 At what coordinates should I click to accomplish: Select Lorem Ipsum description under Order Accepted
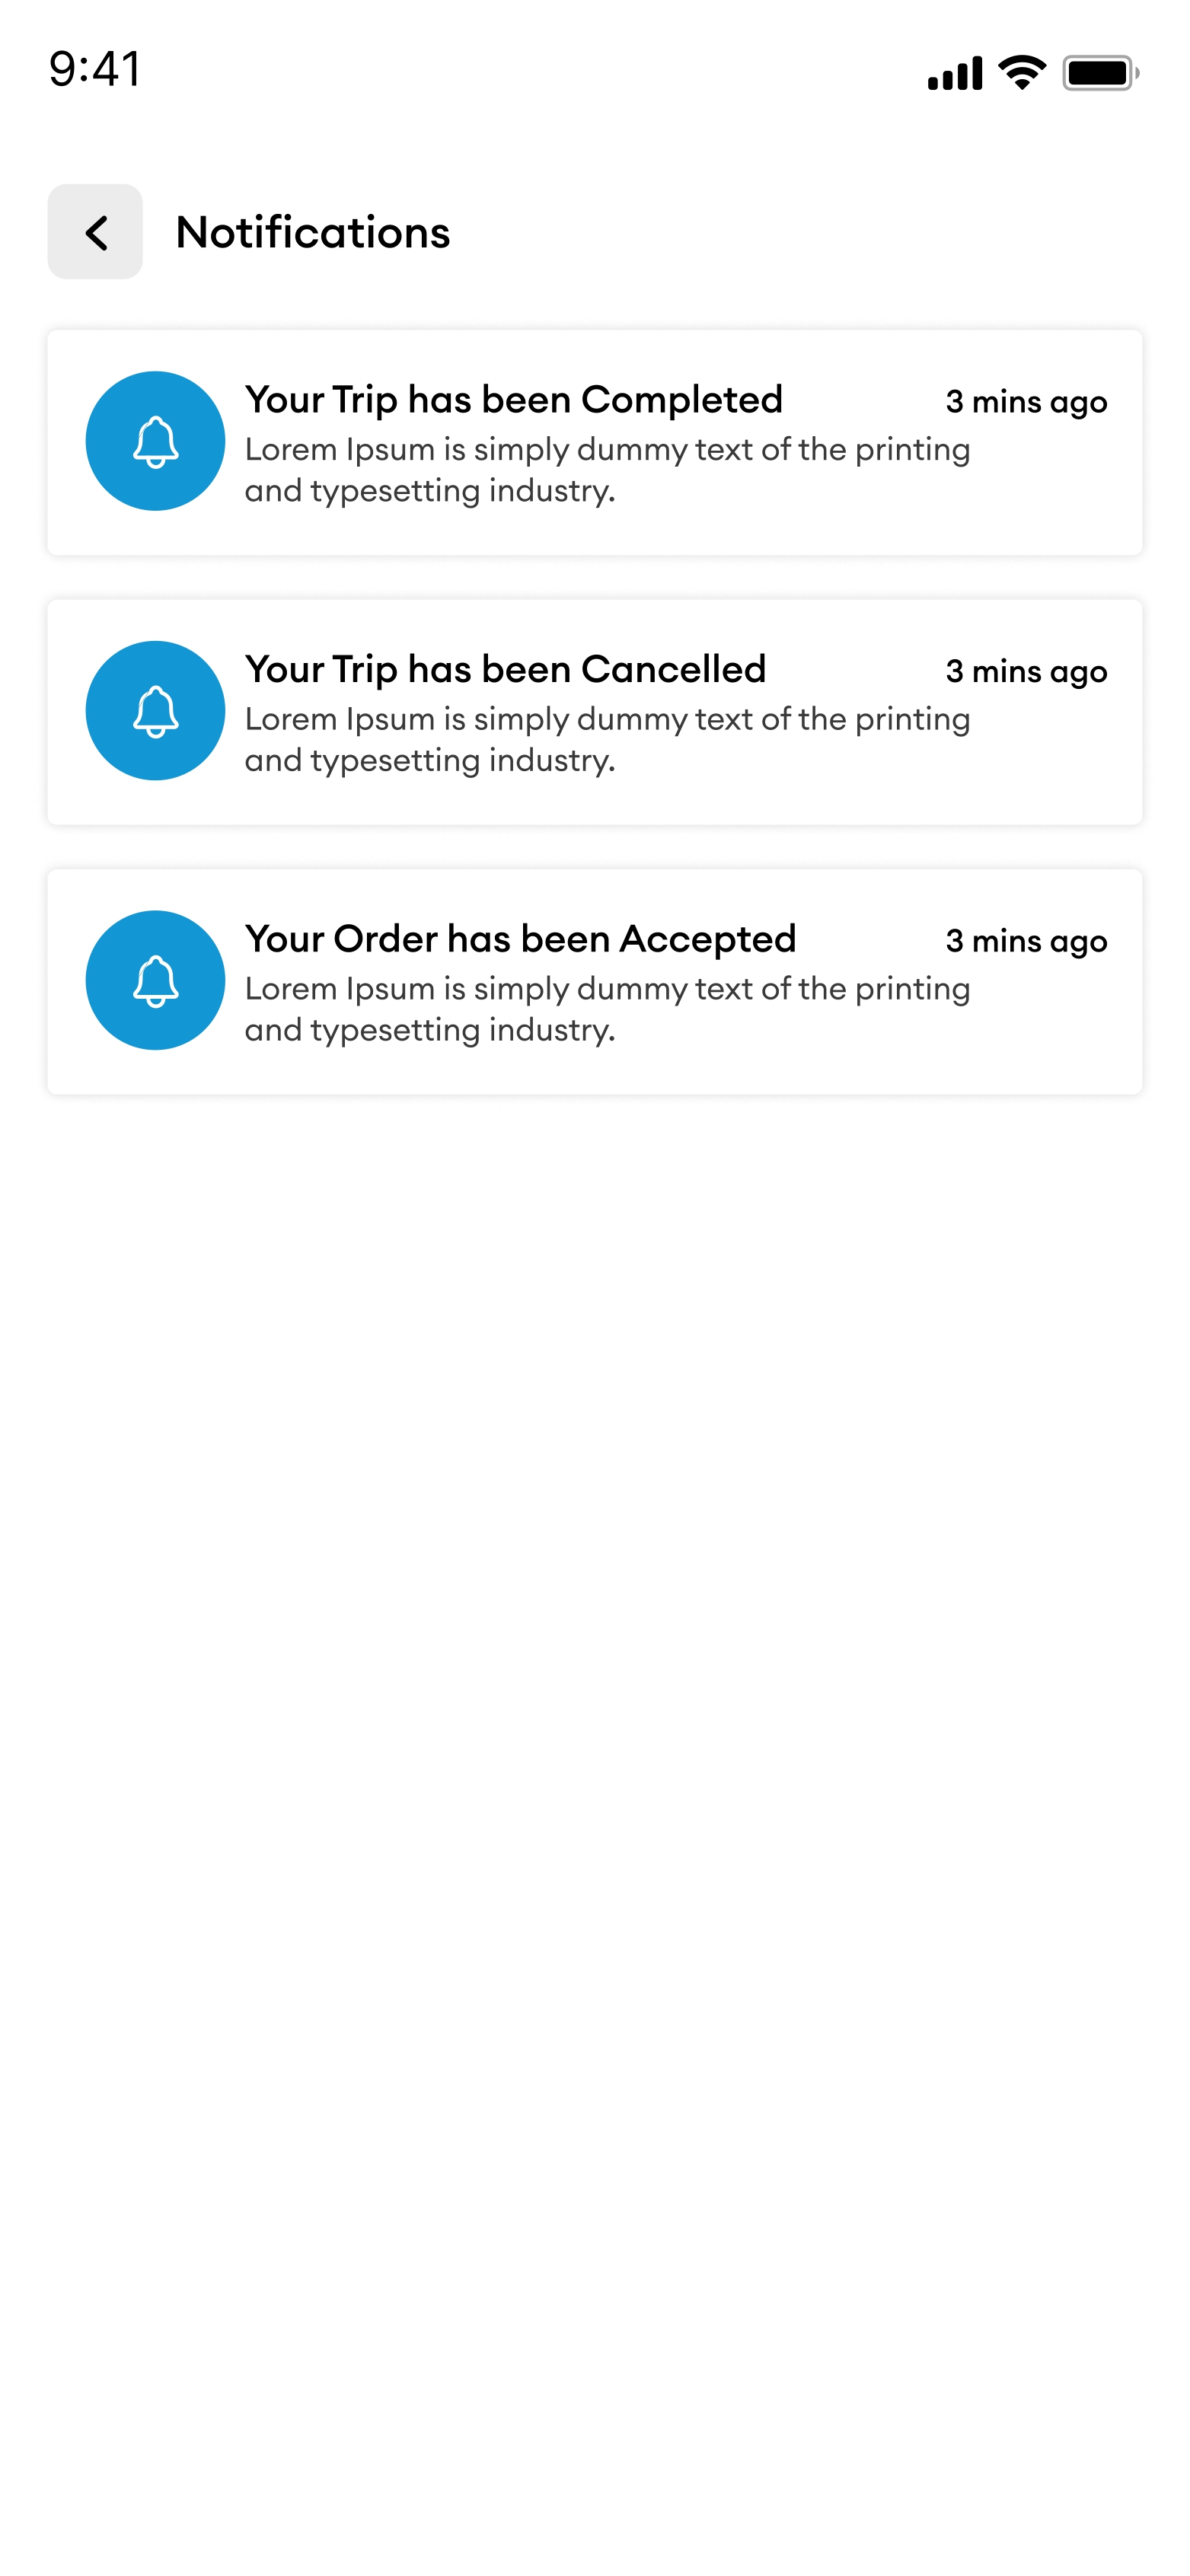click(x=607, y=1009)
